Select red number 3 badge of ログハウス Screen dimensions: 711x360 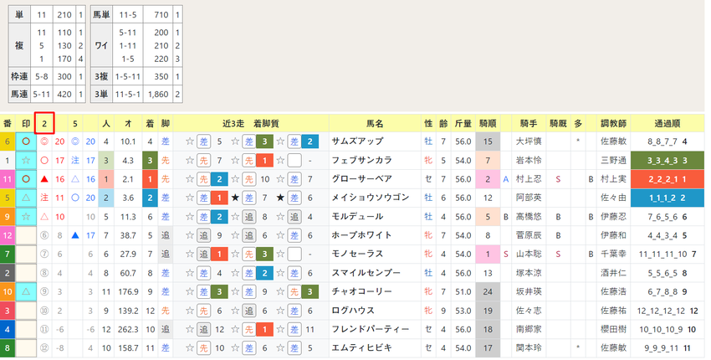(x=8, y=311)
